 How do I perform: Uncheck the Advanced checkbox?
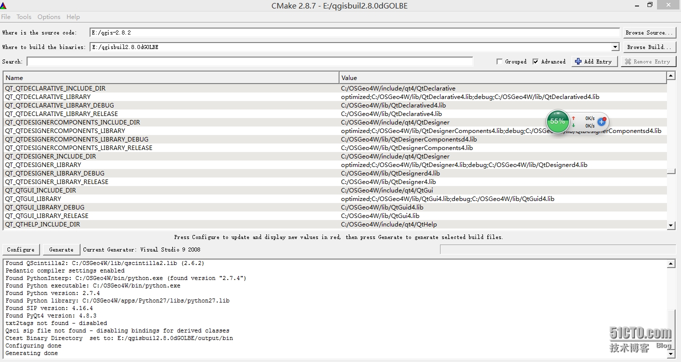click(535, 61)
